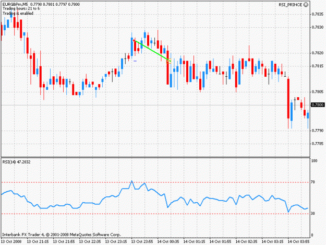326x245 pixels.
Task: Click the RSI 30 level label
Action: pyautogui.click(x=312, y=214)
